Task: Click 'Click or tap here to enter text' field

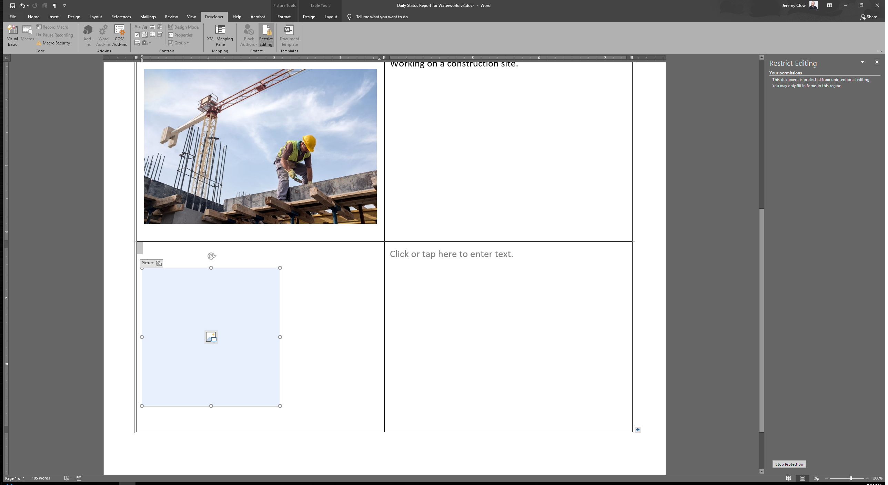Action: coord(452,254)
